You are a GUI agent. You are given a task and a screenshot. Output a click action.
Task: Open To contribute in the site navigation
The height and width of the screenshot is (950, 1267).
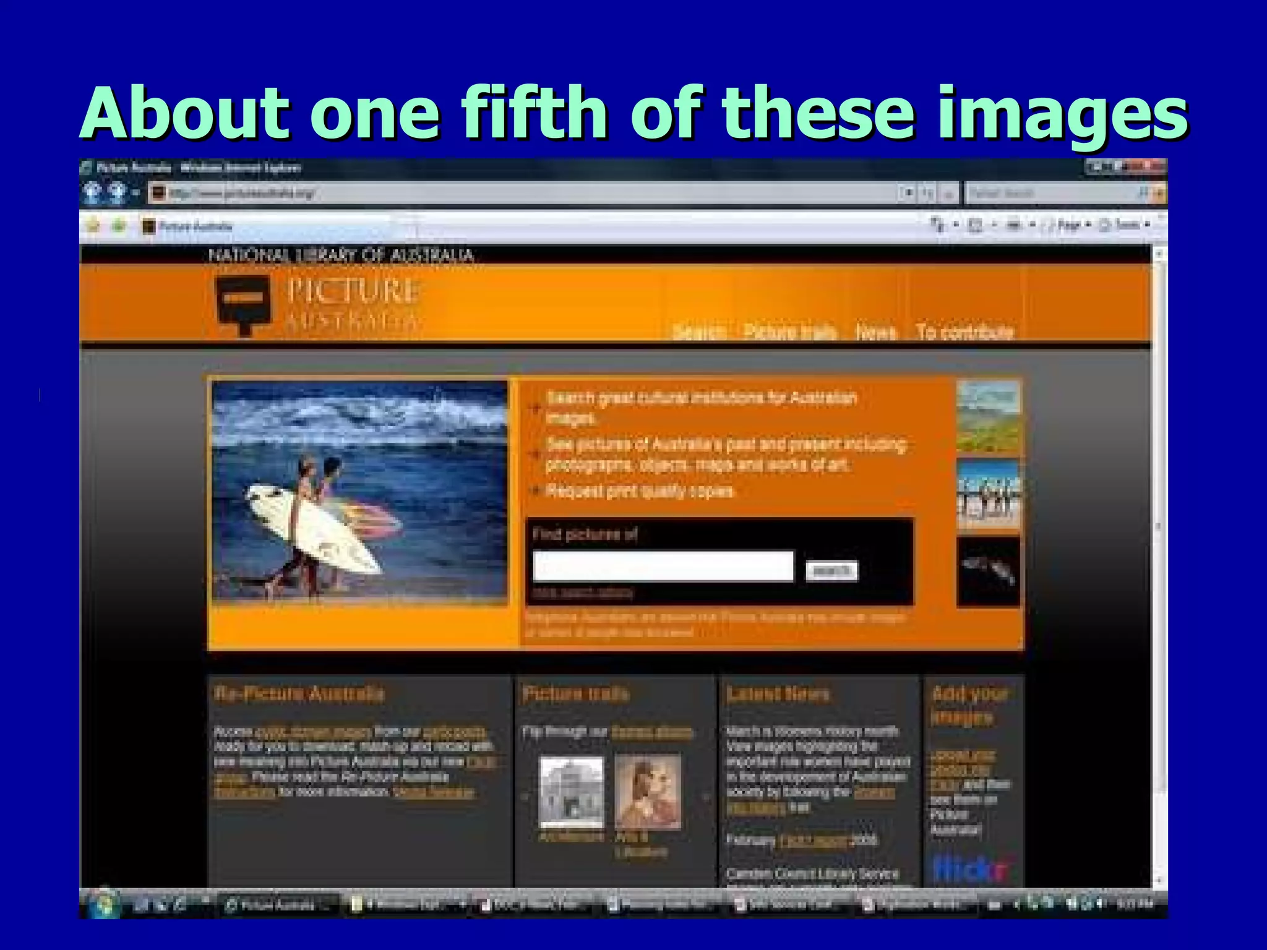pos(965,332)
